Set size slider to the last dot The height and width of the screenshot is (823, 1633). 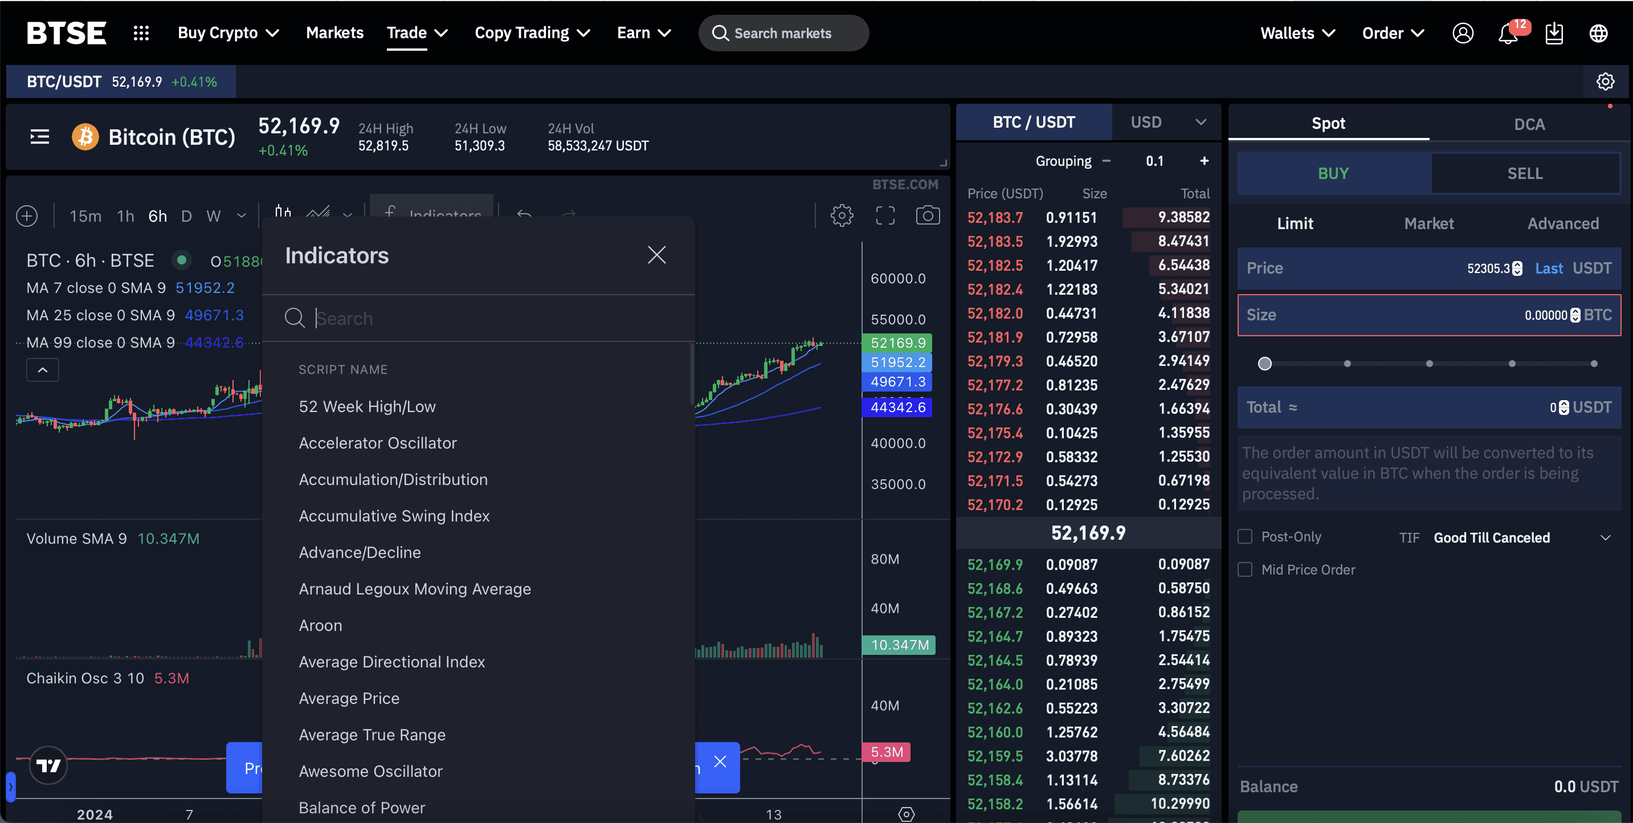[x=1594, y=363]
